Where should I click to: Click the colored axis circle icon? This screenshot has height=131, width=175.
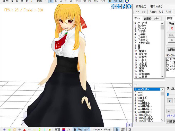click(127, 1)
